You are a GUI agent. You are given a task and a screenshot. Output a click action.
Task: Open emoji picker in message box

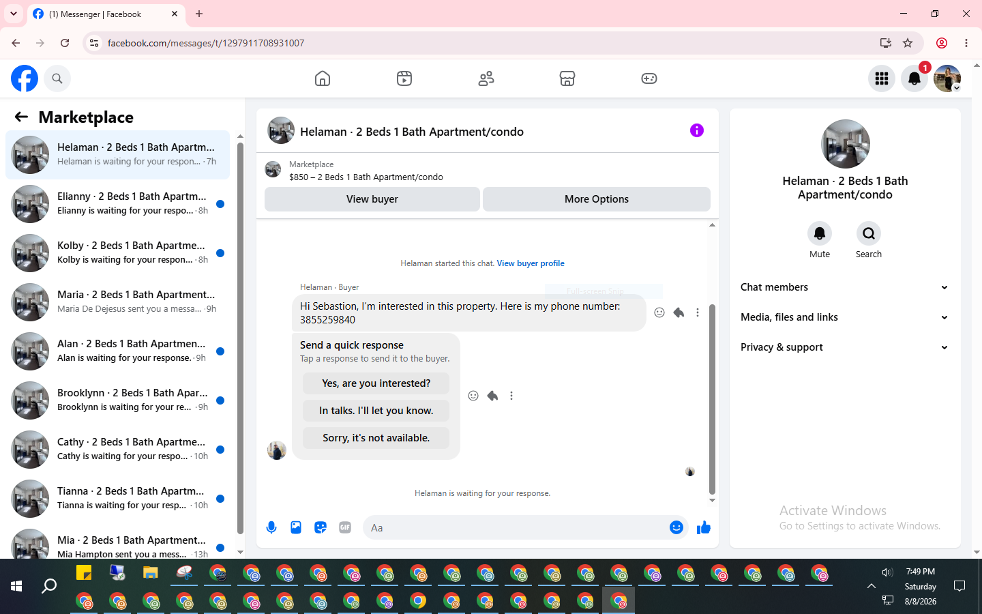[x=676, y=527]
